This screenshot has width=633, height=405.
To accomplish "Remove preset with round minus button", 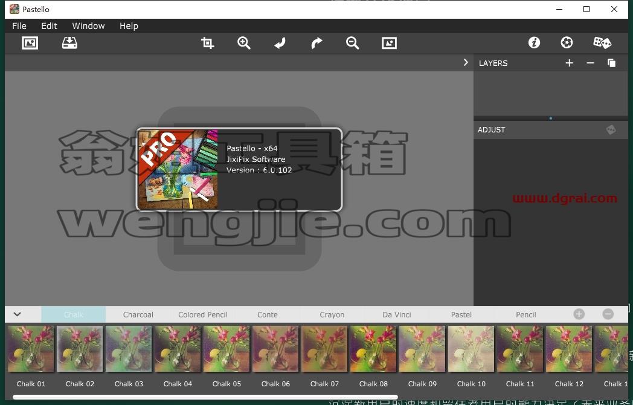I will [608, 314].
